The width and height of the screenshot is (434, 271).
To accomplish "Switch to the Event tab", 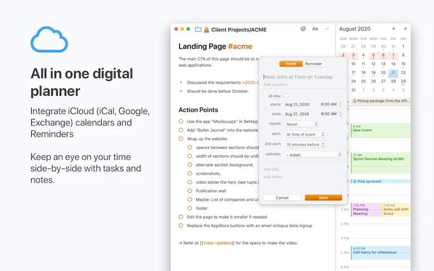I will [x=291, y=63].
